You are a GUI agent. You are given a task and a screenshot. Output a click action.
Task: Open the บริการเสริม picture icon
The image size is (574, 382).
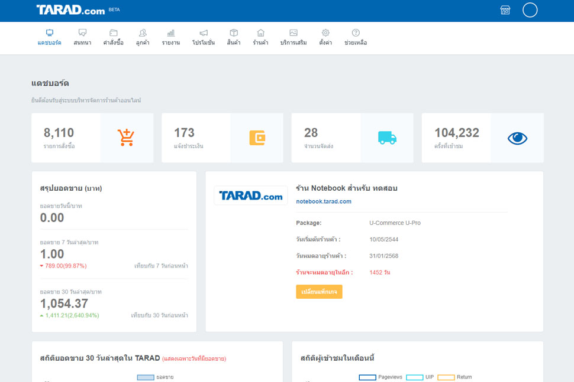[294, 33]
